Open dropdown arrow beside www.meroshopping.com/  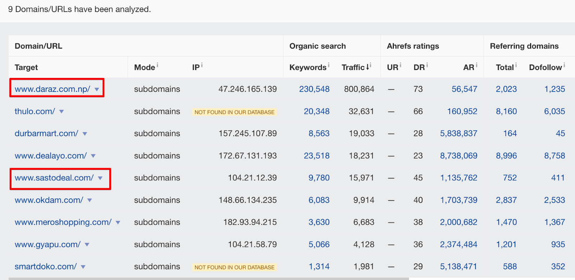tap(118, 223)
